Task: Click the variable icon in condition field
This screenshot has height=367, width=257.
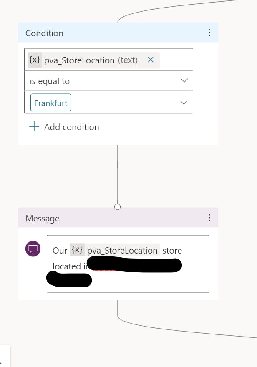Action: pyautogui.click(x=35, y=60)
